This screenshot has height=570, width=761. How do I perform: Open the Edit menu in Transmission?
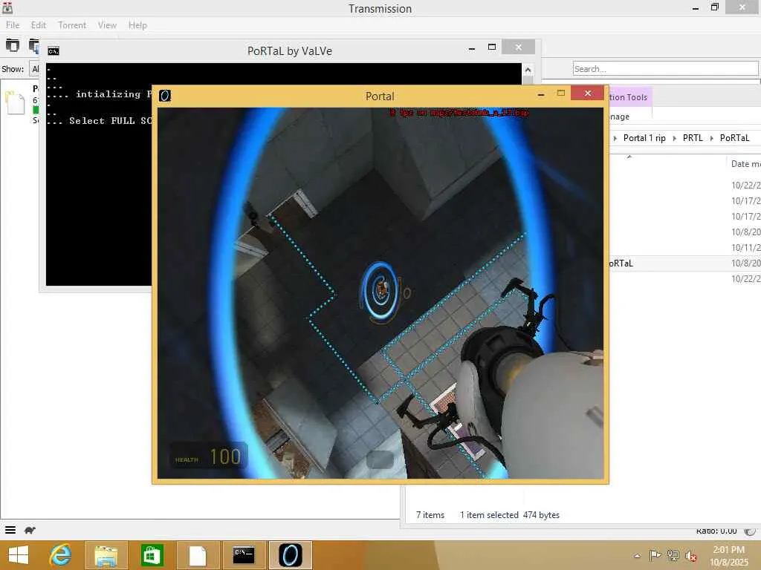(x=39, y=25)
